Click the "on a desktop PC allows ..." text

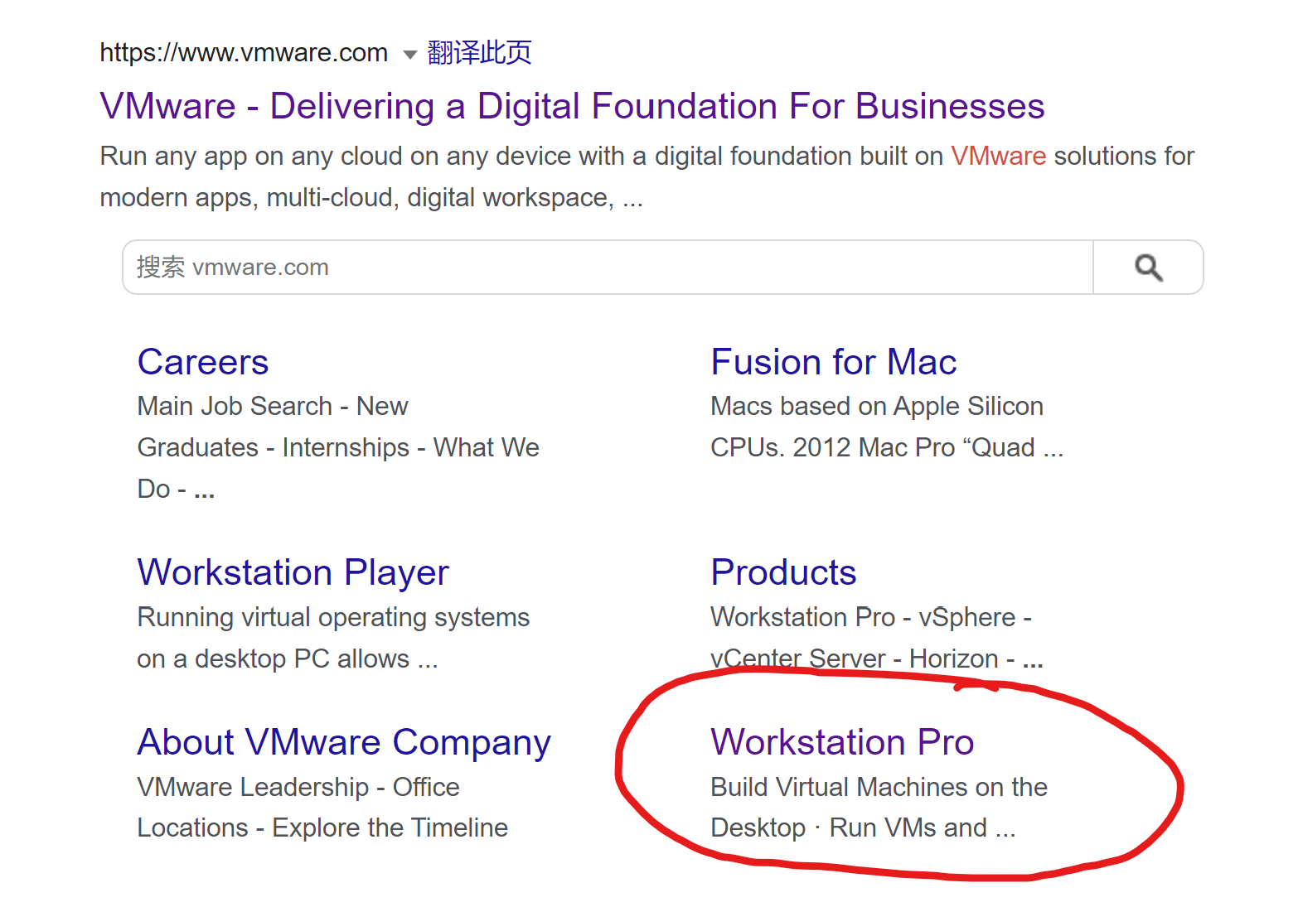tap(288, 659)
